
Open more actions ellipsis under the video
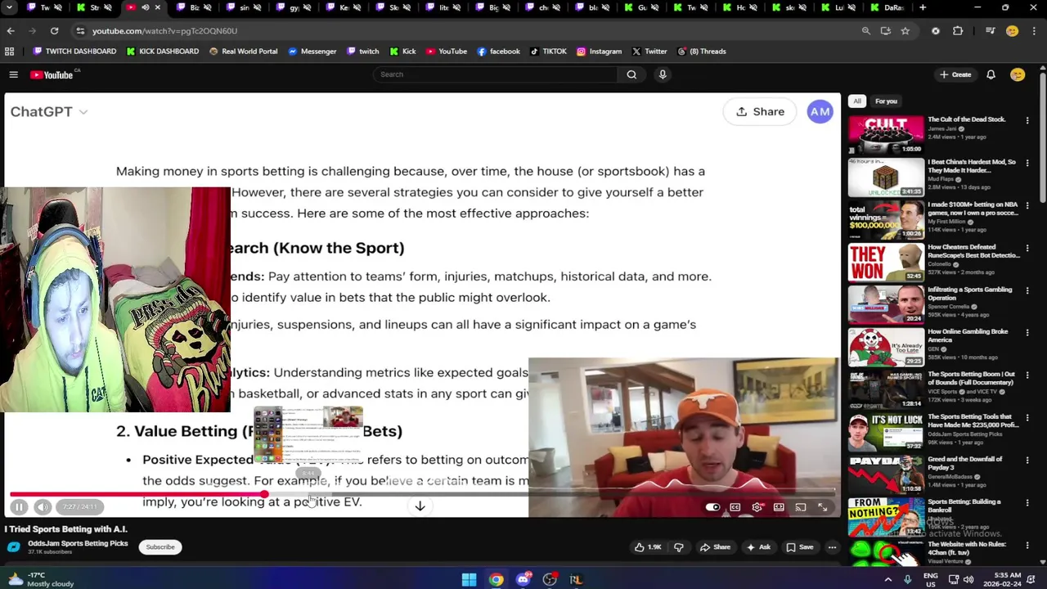click(x=832, y=547)
